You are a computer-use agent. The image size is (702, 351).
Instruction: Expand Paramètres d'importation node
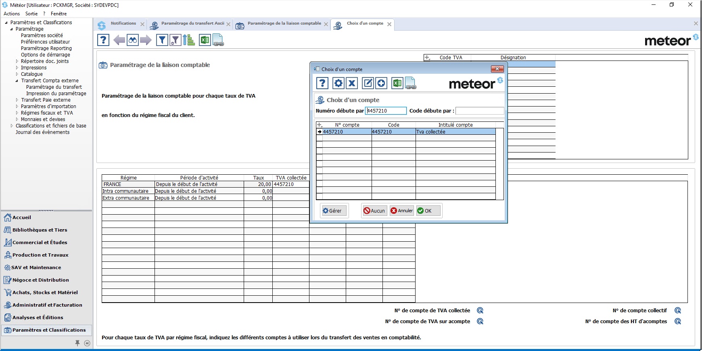point(17,107)
